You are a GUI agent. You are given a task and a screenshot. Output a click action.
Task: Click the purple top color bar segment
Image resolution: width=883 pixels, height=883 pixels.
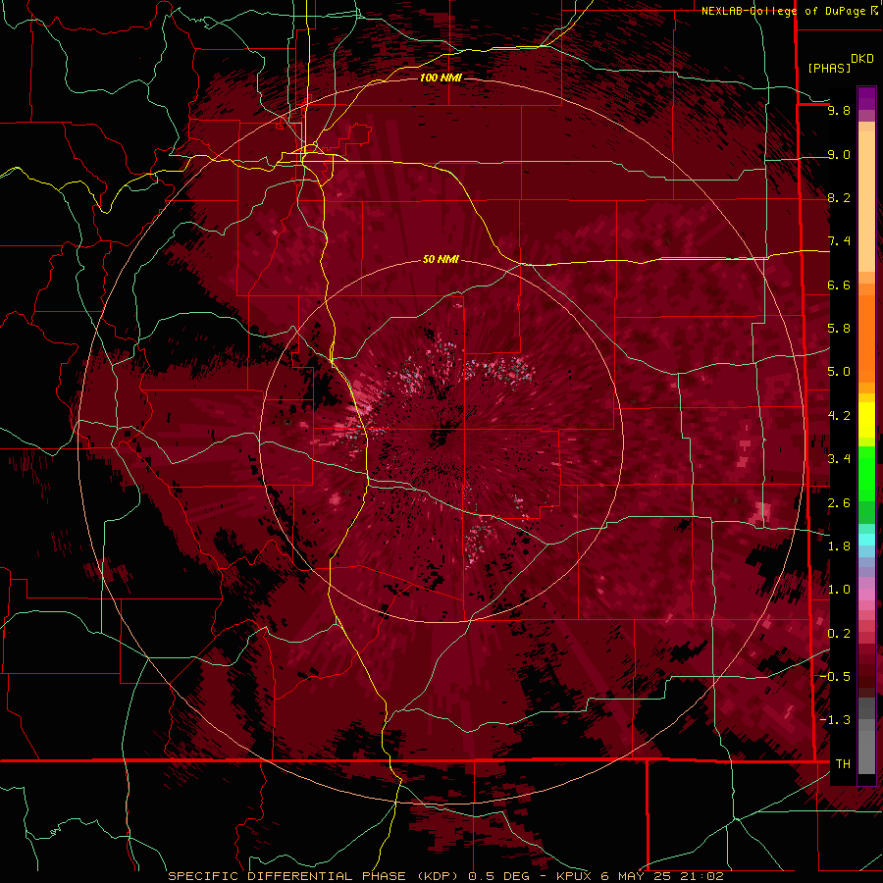point(866,98)
